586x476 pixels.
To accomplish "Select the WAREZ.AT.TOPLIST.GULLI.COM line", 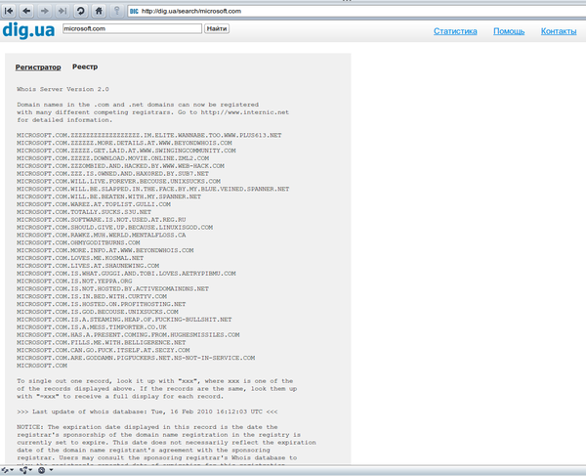I will (x=94, y=204).
